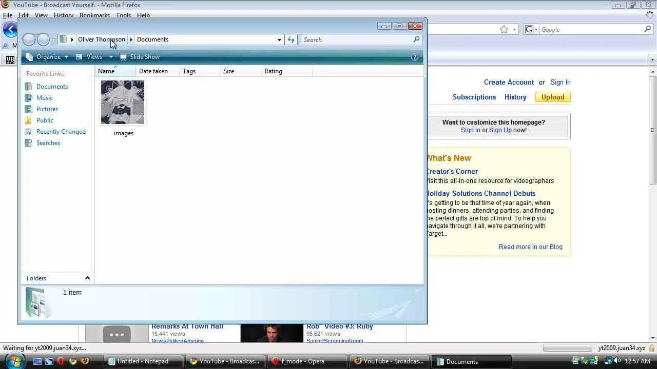Launch Chrome from quick launch
The height and width of the screenshot is (369, 657).
pos(73,361)
